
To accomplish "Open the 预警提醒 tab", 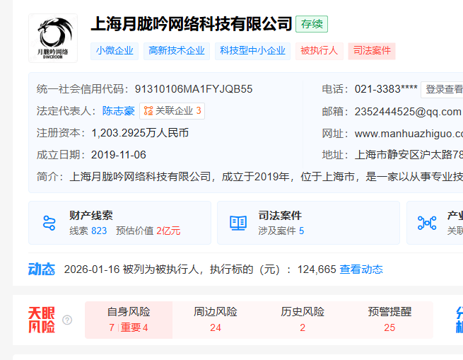I will (389, 320).
